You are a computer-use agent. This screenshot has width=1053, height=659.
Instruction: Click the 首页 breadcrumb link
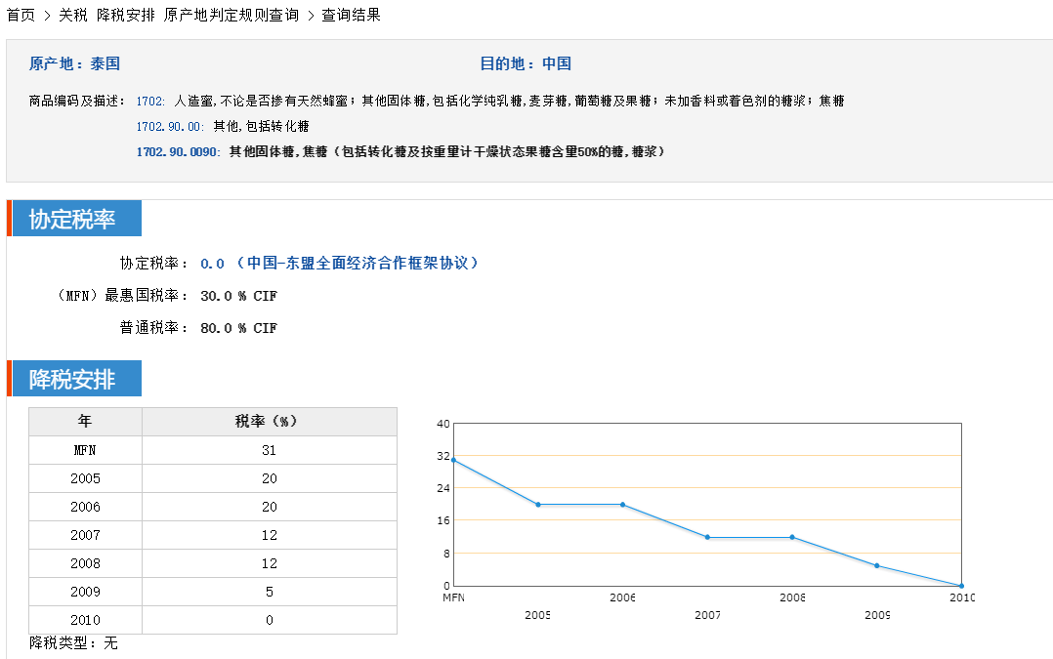(x=21, y=16)
